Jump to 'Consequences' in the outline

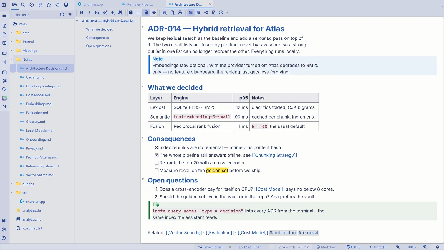(x=97, y=37)
